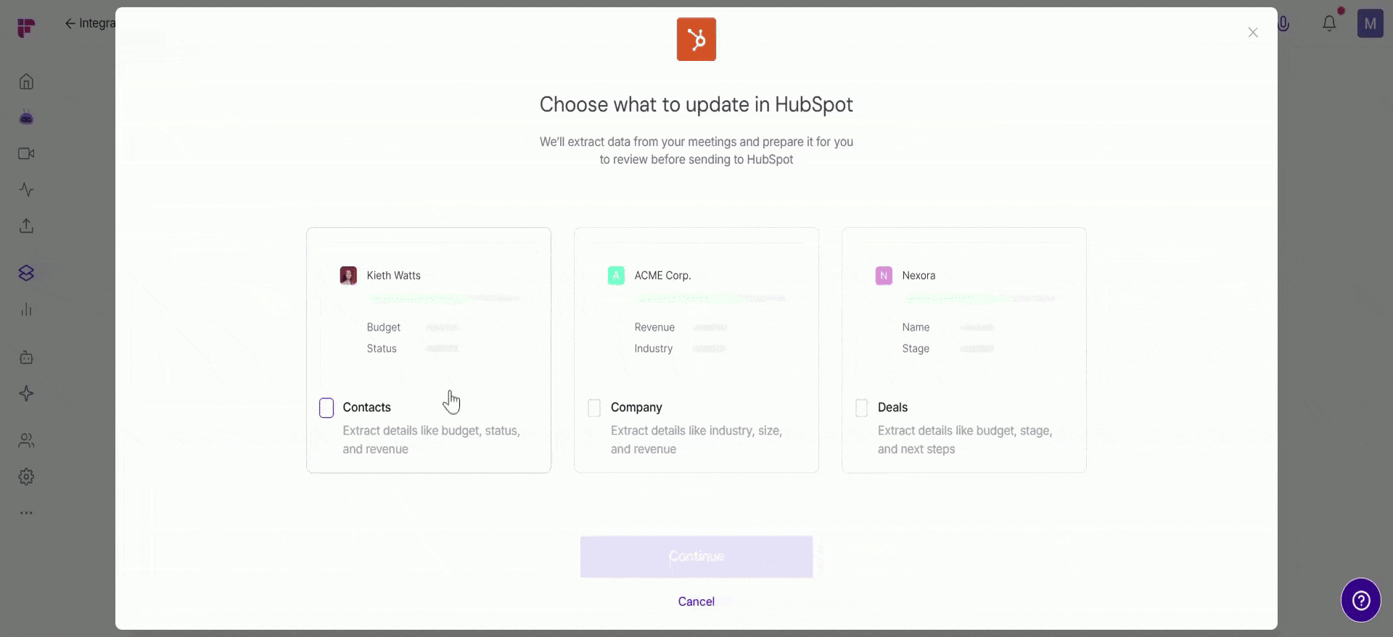The width and height of the screenshot is (1393, 637).
Task: Open notifications bell
Action: click(x=1329, y=23)
